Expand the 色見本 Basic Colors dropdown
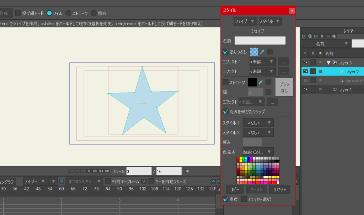This screenshot has height=215, width=364. [x=258, y=152]
